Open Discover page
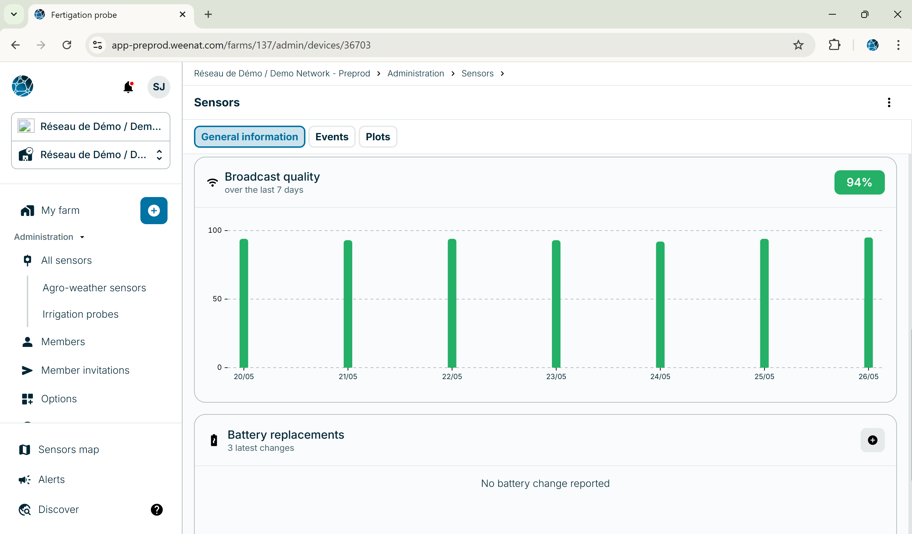Viewport: 912px width, 534px height. pyautogui.click(x=58, y=509)
